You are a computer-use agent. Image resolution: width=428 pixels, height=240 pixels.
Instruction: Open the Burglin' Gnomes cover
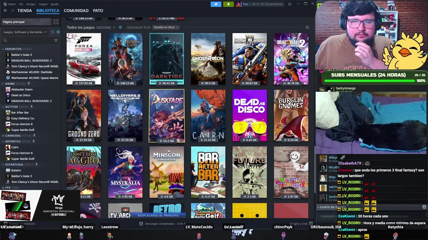(x=291, y=115)
